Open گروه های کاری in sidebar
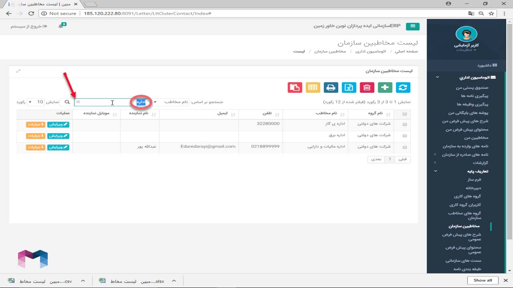Screen dimensions: 513x288 coord(467,196)
